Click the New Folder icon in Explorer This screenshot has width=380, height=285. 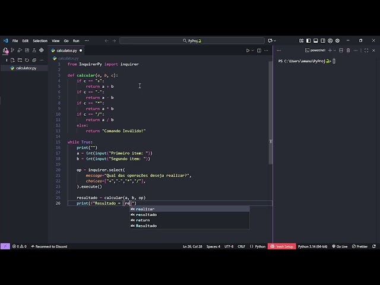[20, 60]
